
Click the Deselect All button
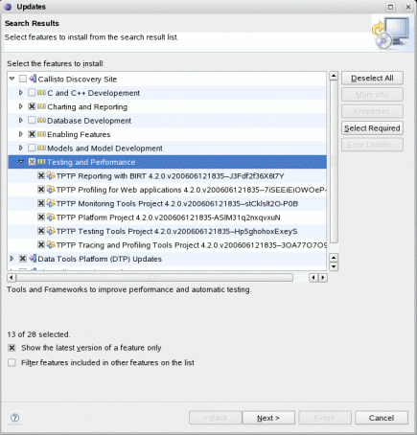372,78
